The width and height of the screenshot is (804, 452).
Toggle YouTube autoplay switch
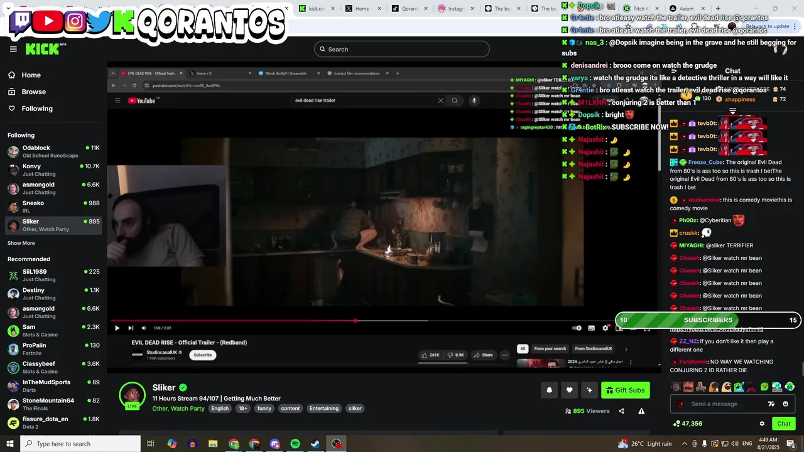coord(577,328)
